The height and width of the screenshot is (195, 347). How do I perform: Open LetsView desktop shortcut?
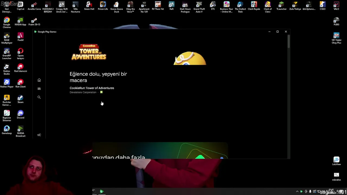pos(336,161)
